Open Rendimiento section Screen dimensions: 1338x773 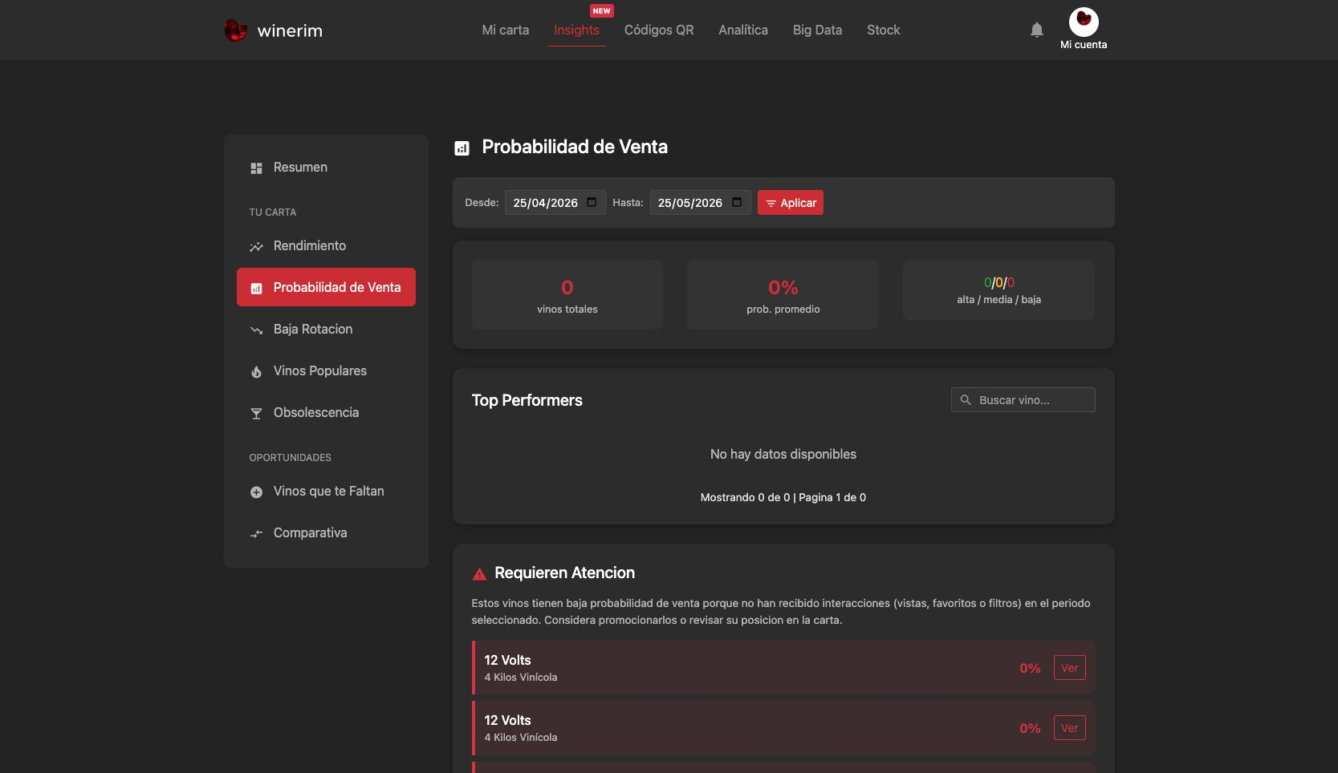point(326,245)
